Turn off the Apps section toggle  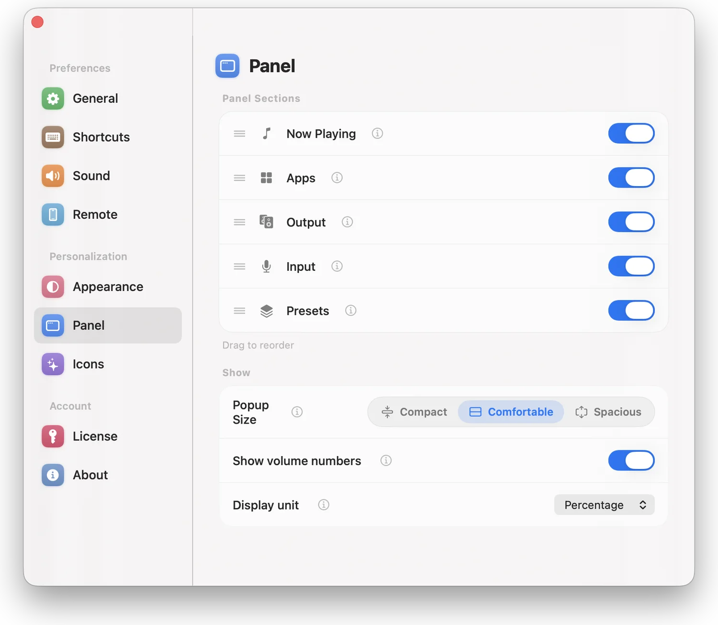631,178
